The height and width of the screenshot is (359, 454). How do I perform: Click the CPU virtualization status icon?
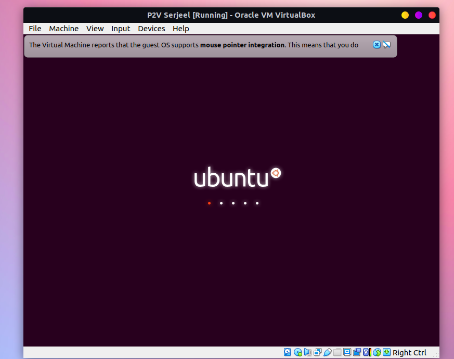[367, 352]
